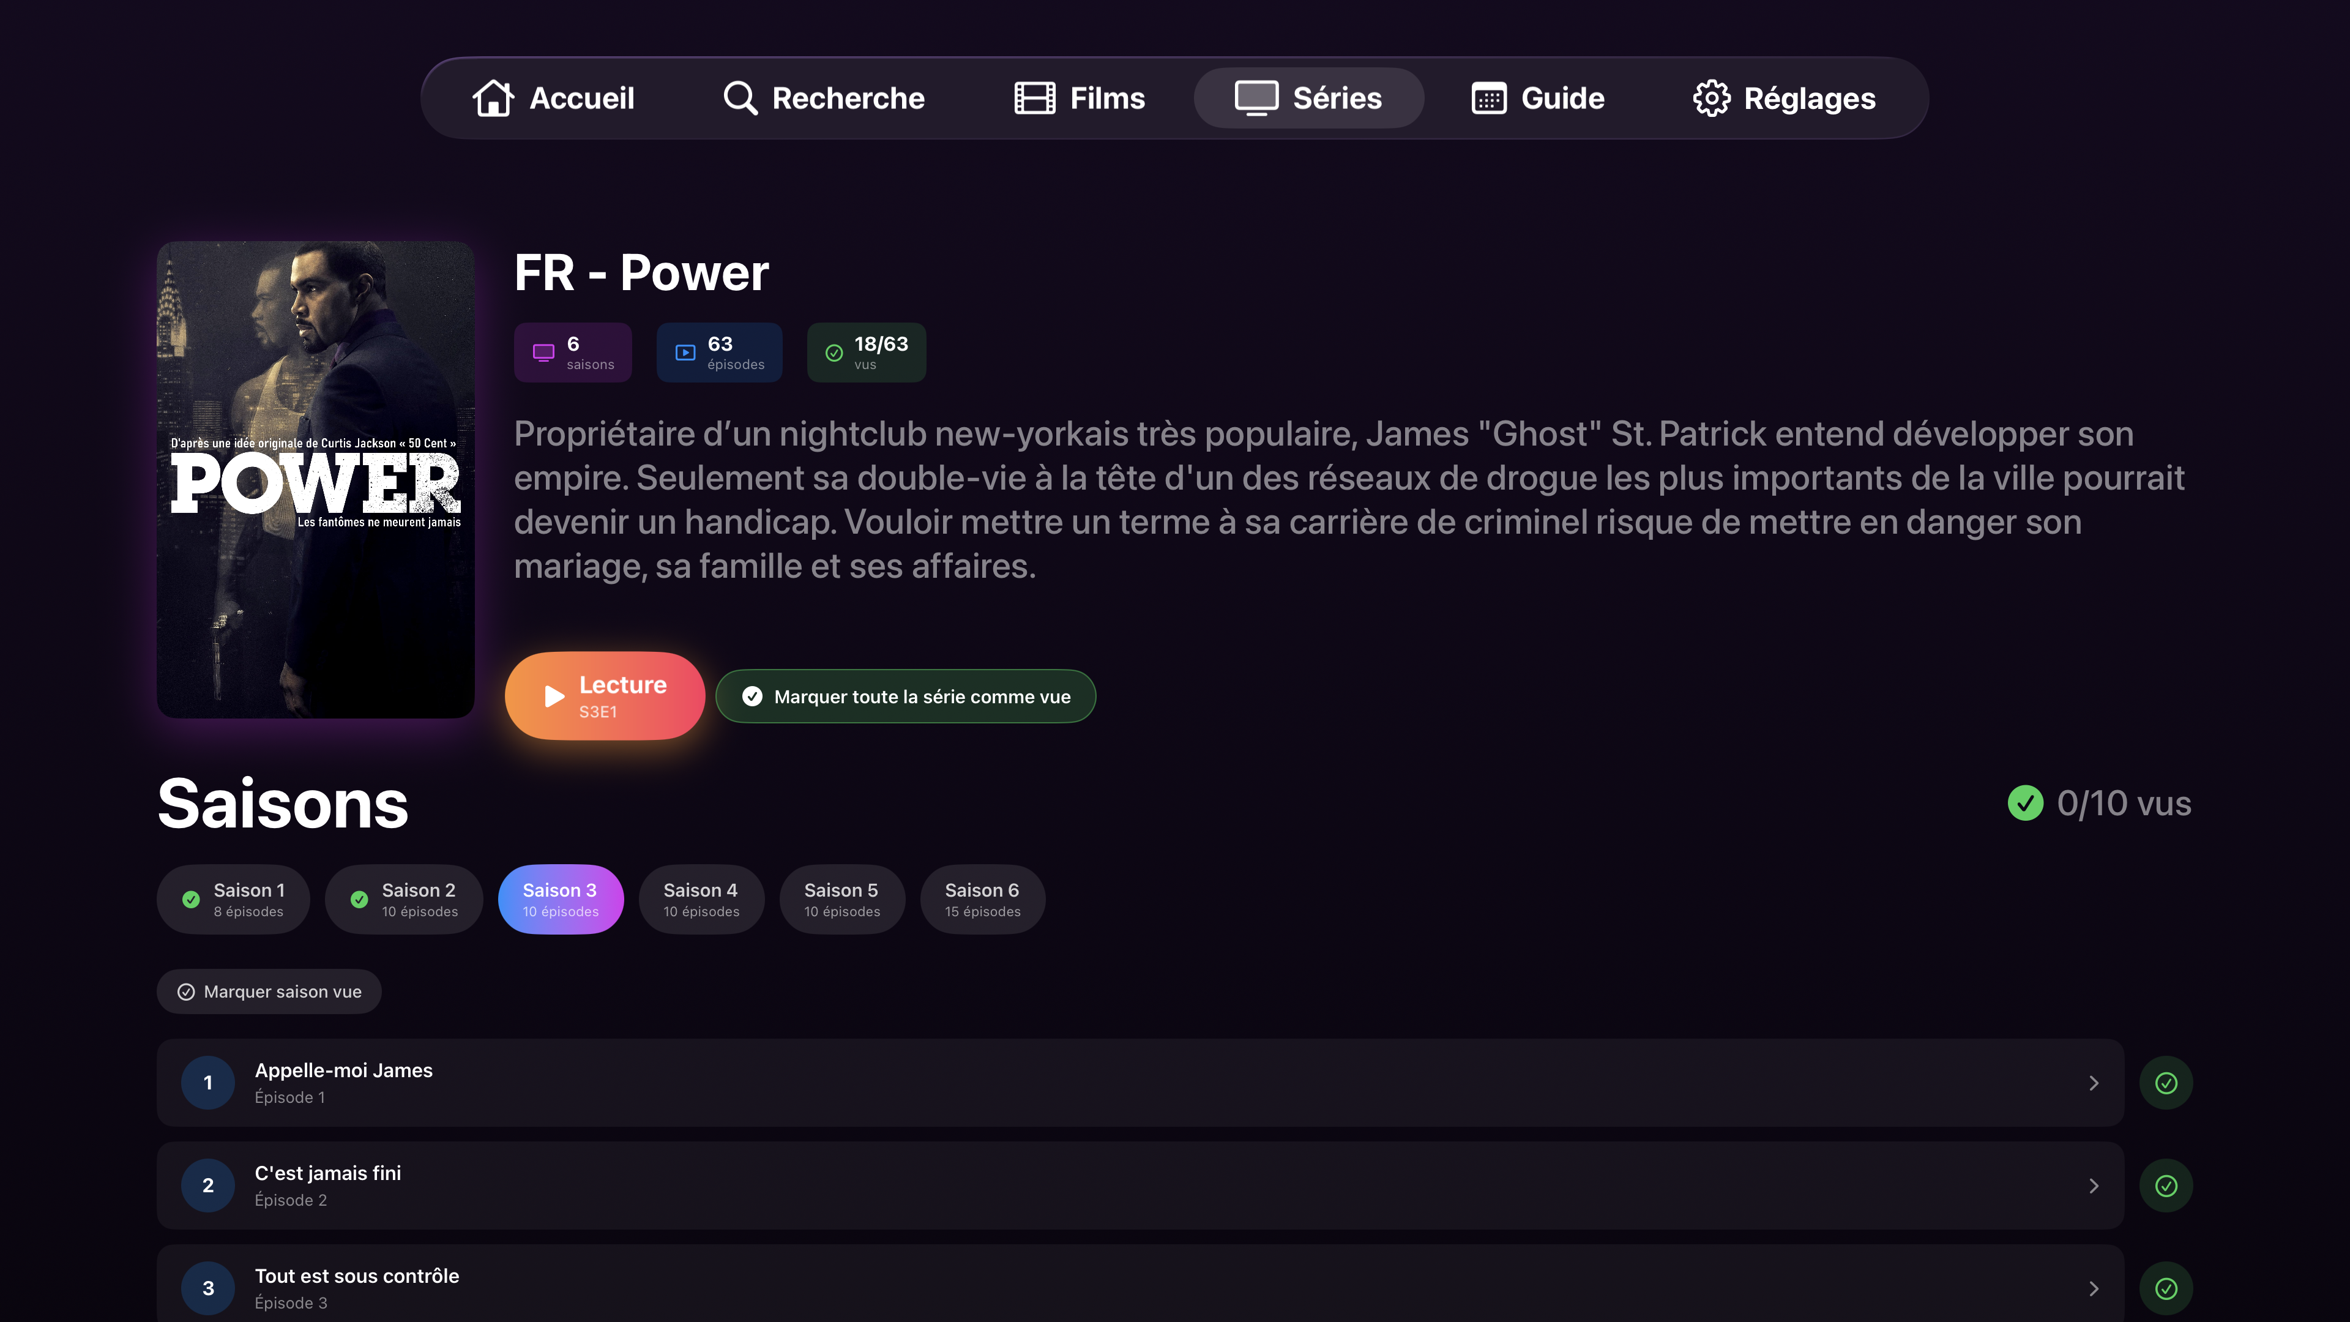Expand Appelle-moi James with its chevron
The image size is (2350, 1322).
click(2094, 1083)
